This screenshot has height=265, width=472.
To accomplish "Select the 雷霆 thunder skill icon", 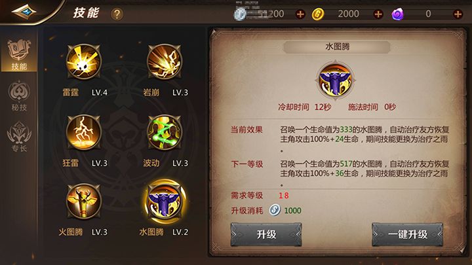I will point(83,62).
